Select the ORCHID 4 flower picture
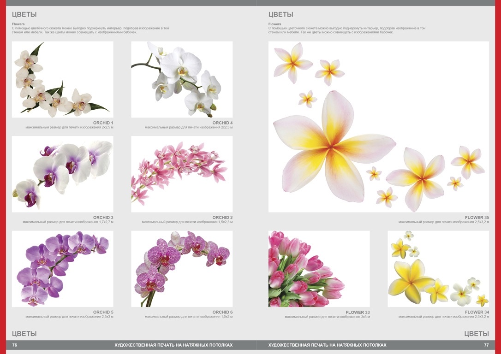 click(182, 79)
